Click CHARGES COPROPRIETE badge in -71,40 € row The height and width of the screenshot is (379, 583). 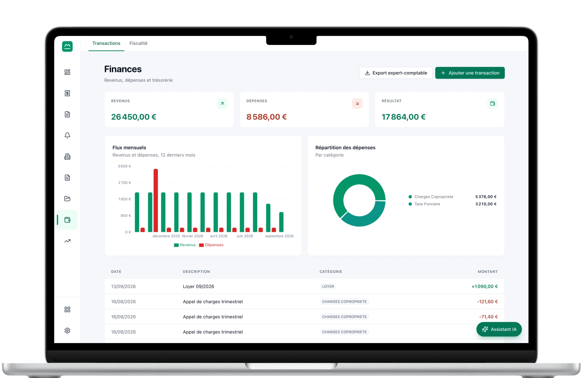344,317
